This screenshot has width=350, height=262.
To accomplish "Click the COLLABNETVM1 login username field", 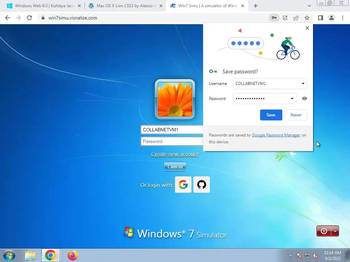I will [172, 130].
